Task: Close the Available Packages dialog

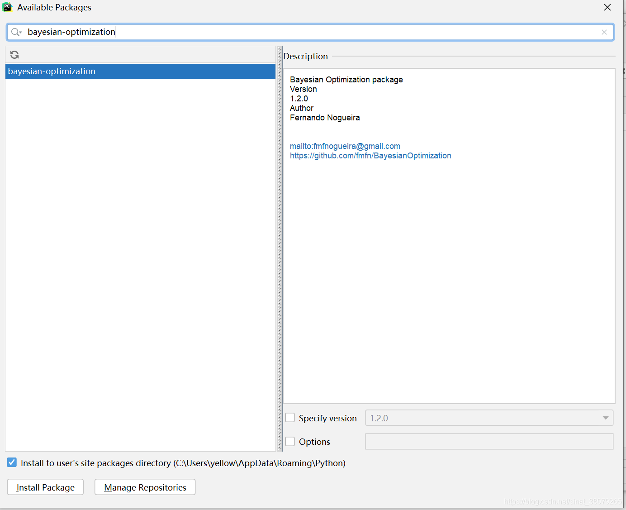Action: click(607, 7)
